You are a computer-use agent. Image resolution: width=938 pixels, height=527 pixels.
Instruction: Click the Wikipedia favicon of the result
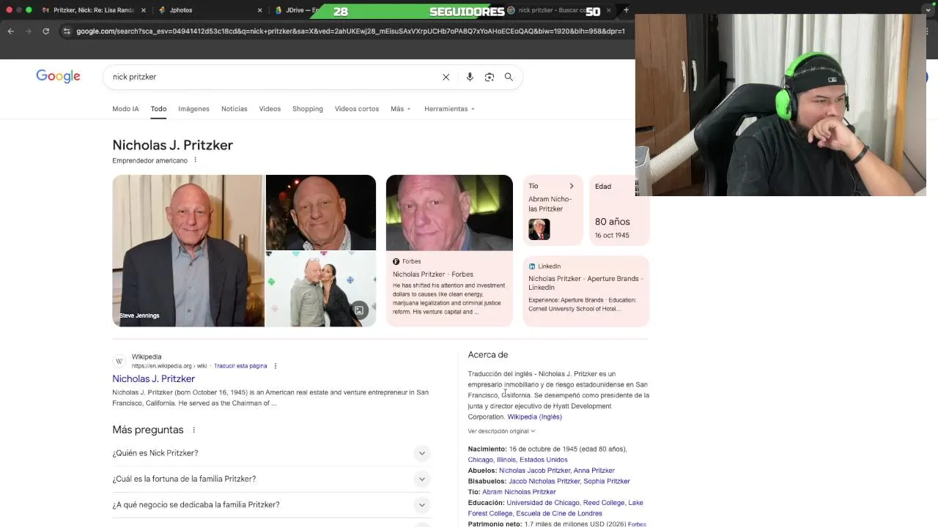pyautogui.click(x=119, y=362)
